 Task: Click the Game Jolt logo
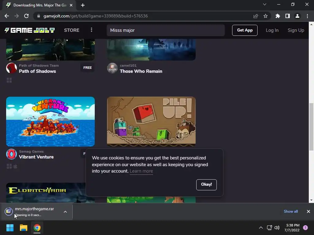(x=29, y=30)
